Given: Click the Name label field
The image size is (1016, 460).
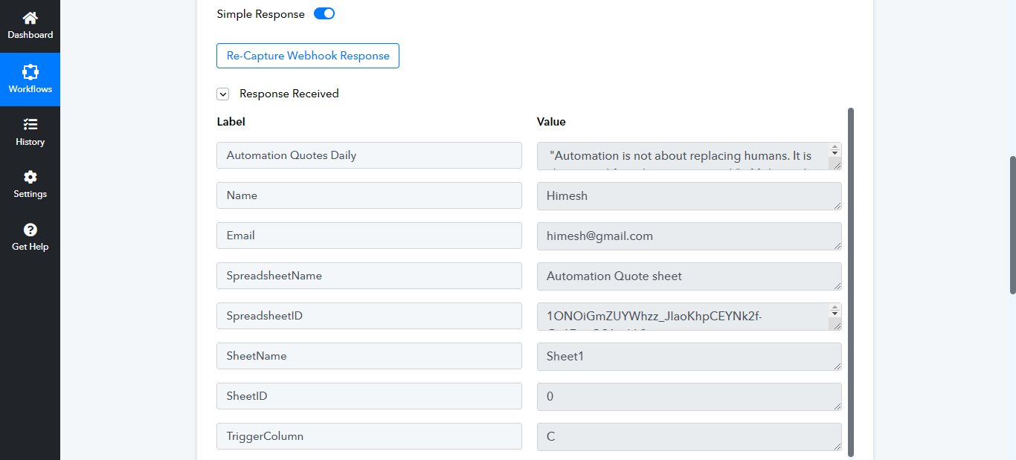Looking at the screenshot, I should tap(369, 195).
